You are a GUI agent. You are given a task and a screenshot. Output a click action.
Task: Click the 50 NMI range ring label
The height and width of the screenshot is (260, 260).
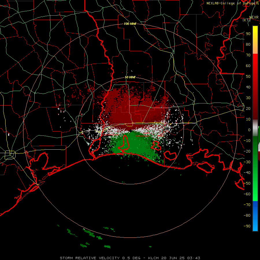coord(130,77)
